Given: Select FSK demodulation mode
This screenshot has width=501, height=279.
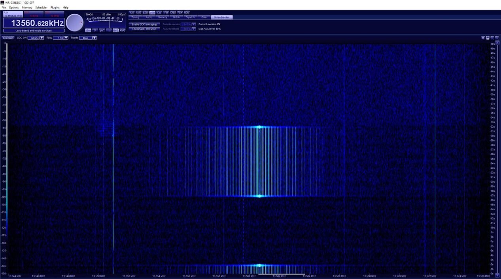Looking at the screenshot, I should click(180, 12).
